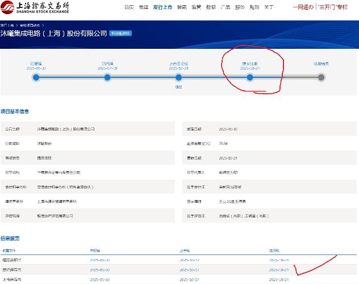Click the 已受理 timeline dot
The height and width of the screenshot is (284, 359).
(x=36, y=77)
